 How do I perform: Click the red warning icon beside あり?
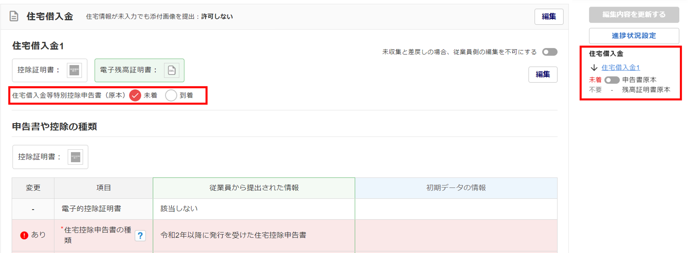(24, 235)
